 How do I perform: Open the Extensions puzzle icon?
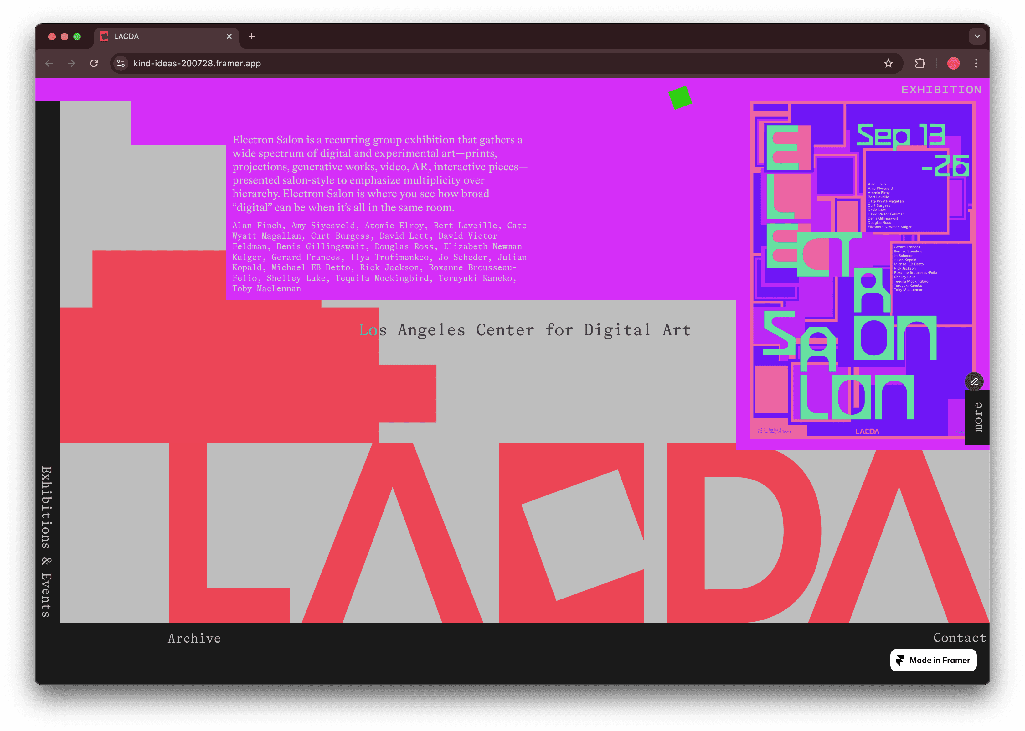920,64
